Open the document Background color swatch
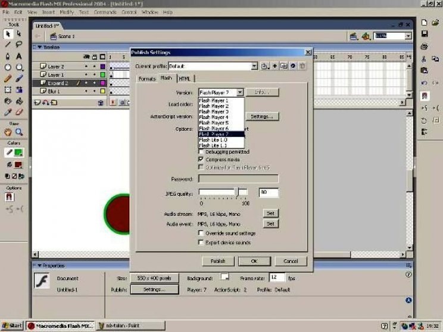 pos(224,277)
